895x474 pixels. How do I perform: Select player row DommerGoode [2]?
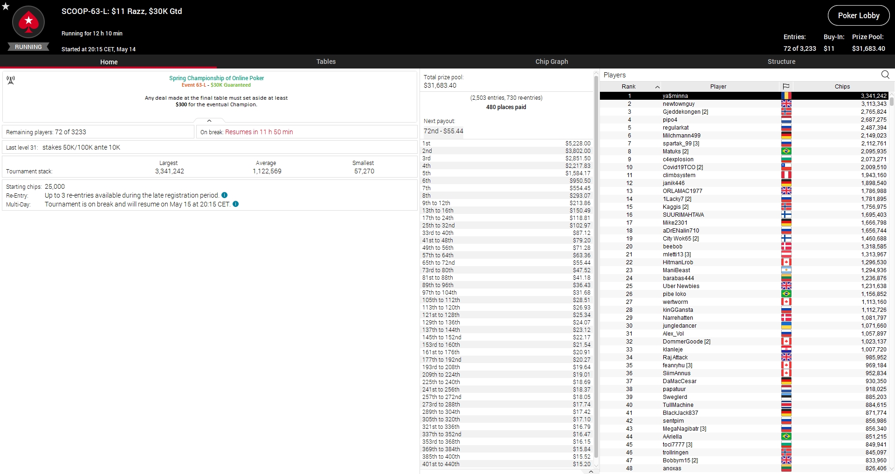point(744,342)
